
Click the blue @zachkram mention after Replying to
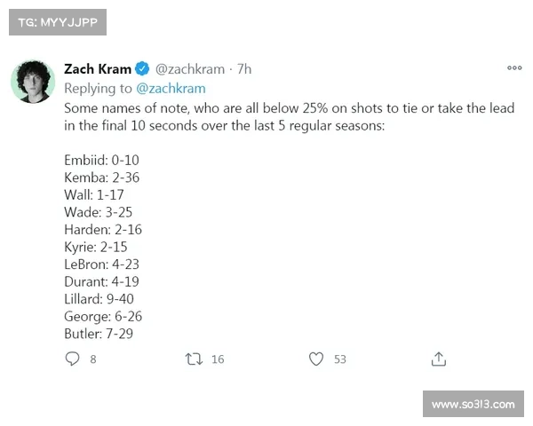pyautogui.click(x=170, y=88)
